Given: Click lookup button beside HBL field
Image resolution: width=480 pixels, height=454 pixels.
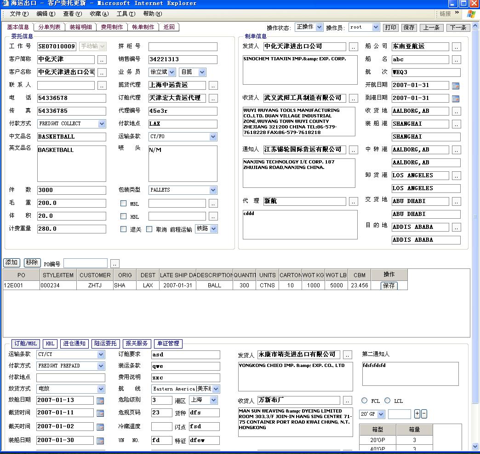Looking at the screenshot, I should pyautogui.click(x=213, y=216).
